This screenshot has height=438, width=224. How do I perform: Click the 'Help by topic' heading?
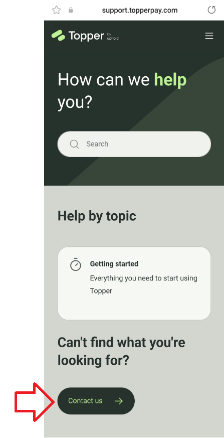tap(97, 216)
